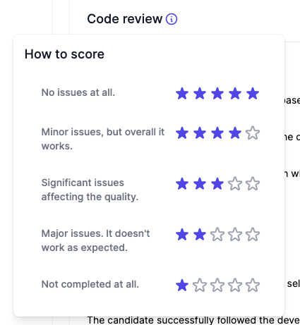Click first empty star in 'Significant issues' row
300x325 pixels.
pyautogui.click(x=235, y=184)
